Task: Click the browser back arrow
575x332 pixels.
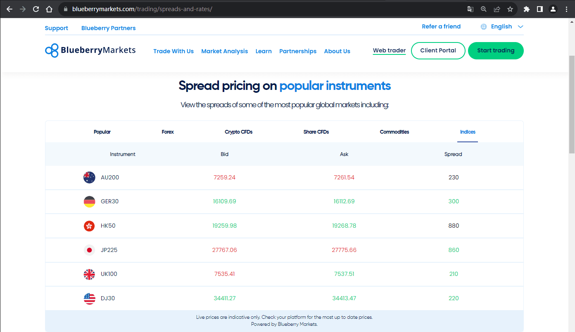Action: click(x=10, y=9)
